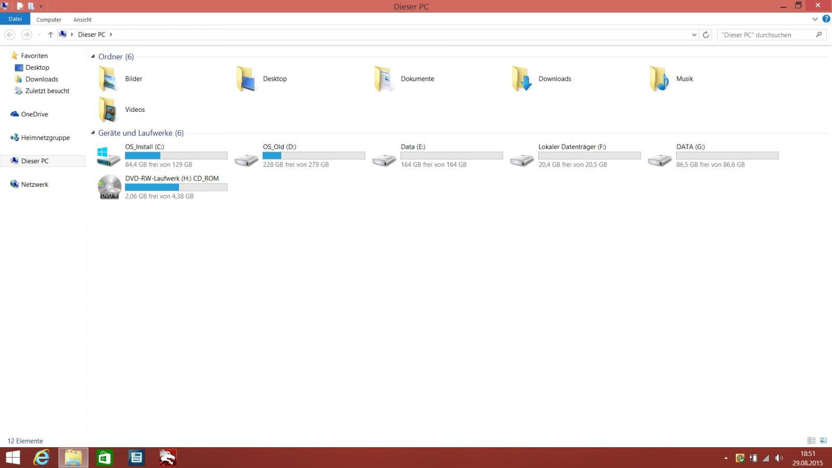Select the OS_Old (D:) drive icon

246,160
